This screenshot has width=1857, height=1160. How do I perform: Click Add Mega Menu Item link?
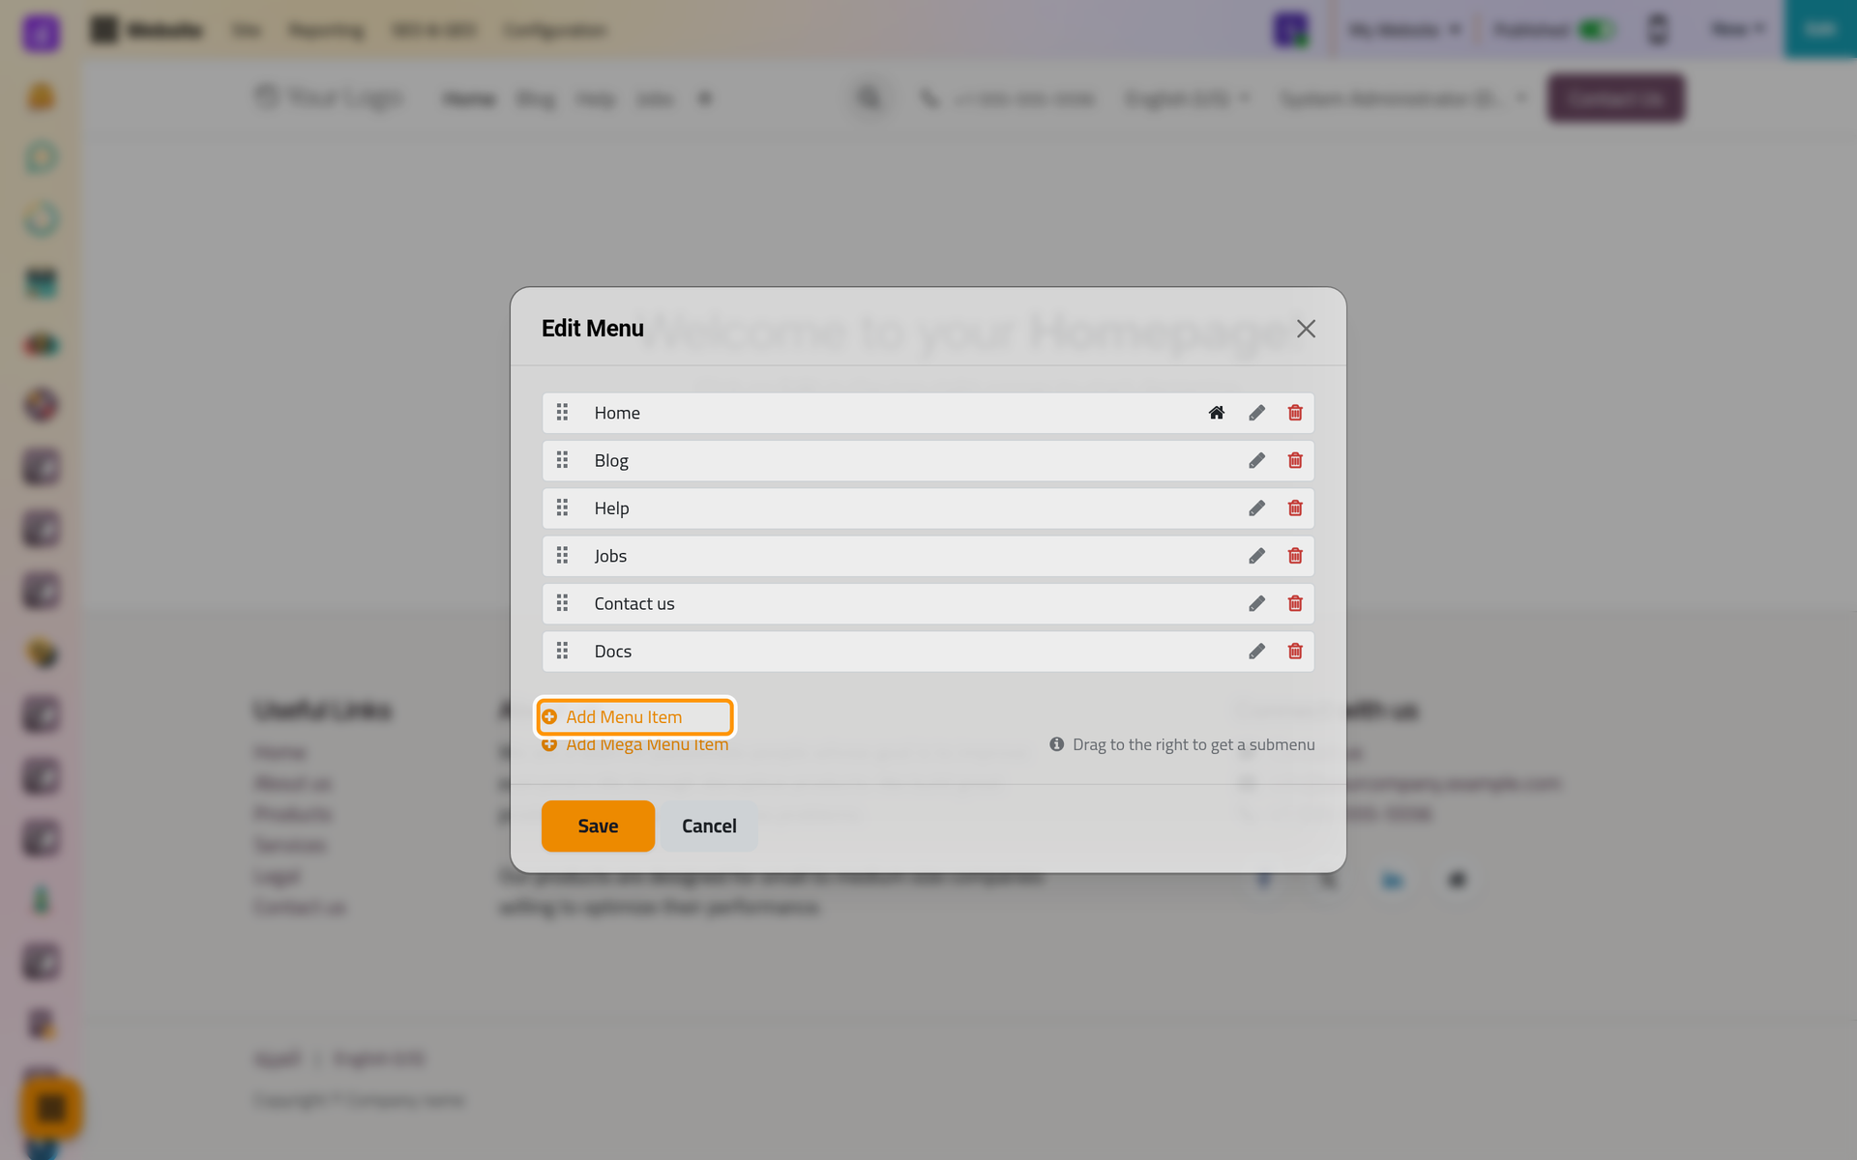click(x=635, y=744)
